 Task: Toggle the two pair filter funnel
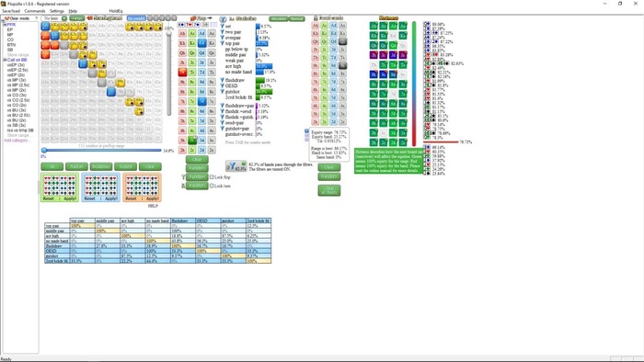tap(223, 32)
